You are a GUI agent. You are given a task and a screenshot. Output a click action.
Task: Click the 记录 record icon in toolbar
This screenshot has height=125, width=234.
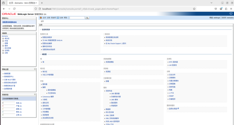[x=58, y=18]
